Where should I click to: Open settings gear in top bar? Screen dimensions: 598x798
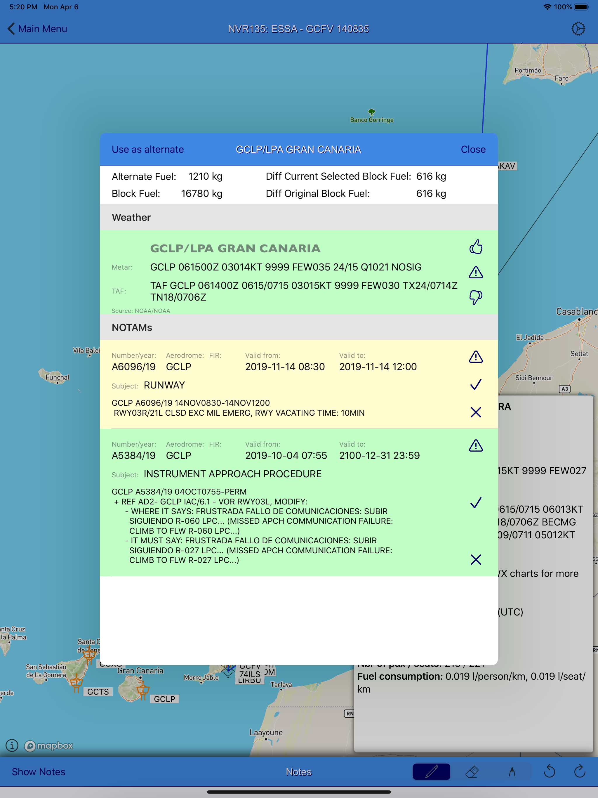click(x=578, y=29)
